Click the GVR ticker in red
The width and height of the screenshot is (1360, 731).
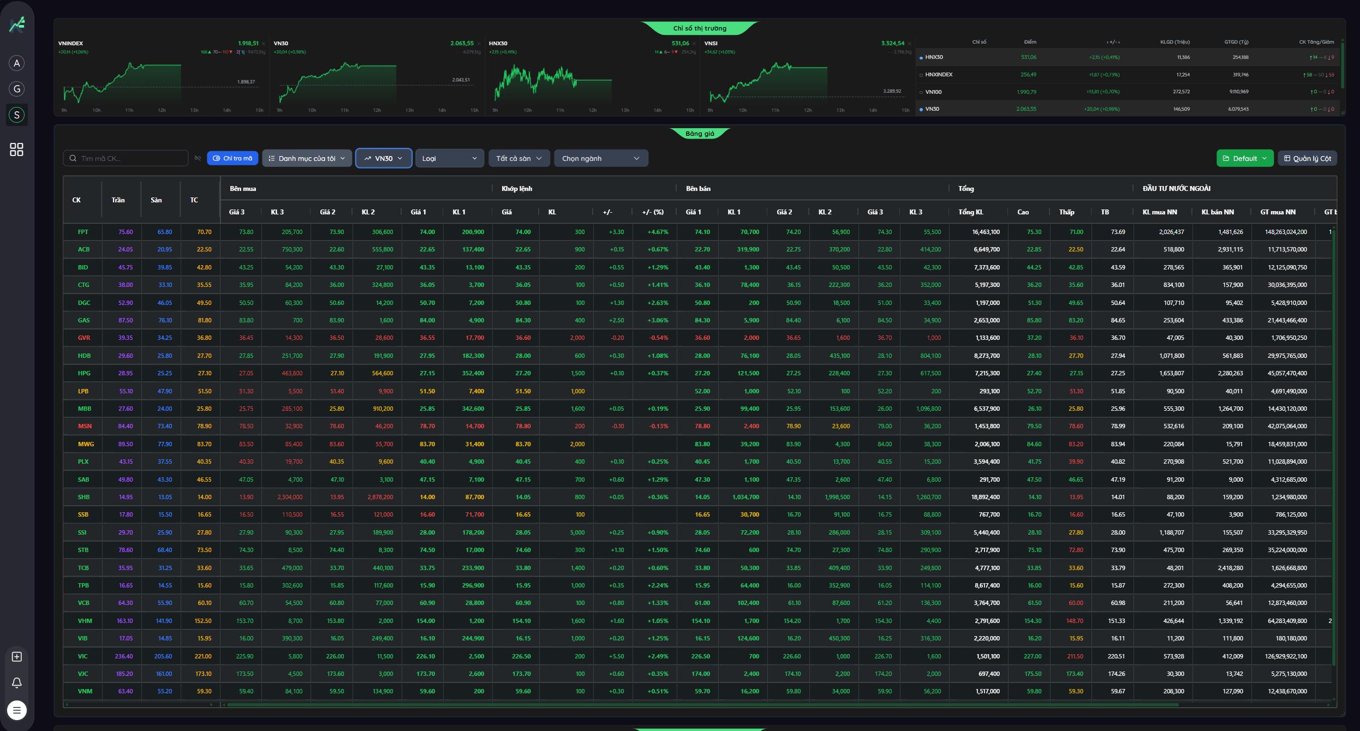[83, 338]
